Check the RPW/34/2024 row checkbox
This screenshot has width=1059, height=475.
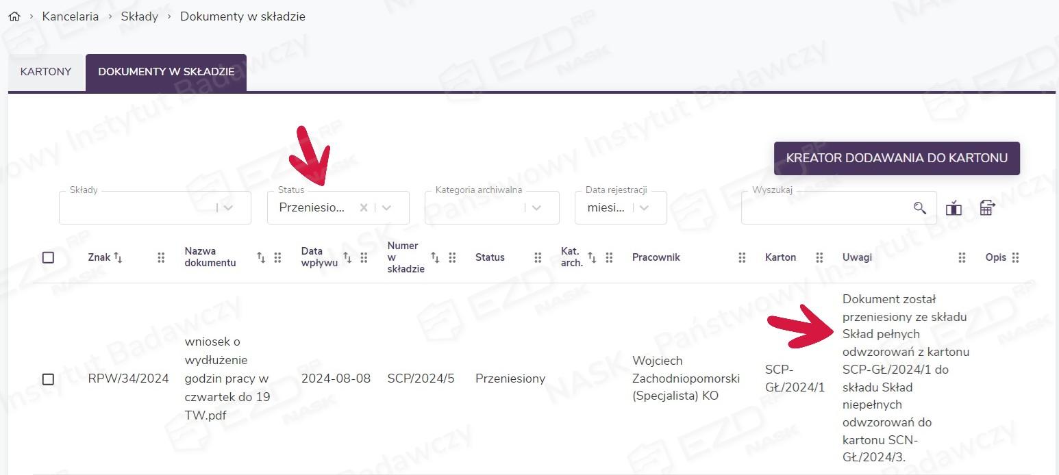(x=48, y=378)
